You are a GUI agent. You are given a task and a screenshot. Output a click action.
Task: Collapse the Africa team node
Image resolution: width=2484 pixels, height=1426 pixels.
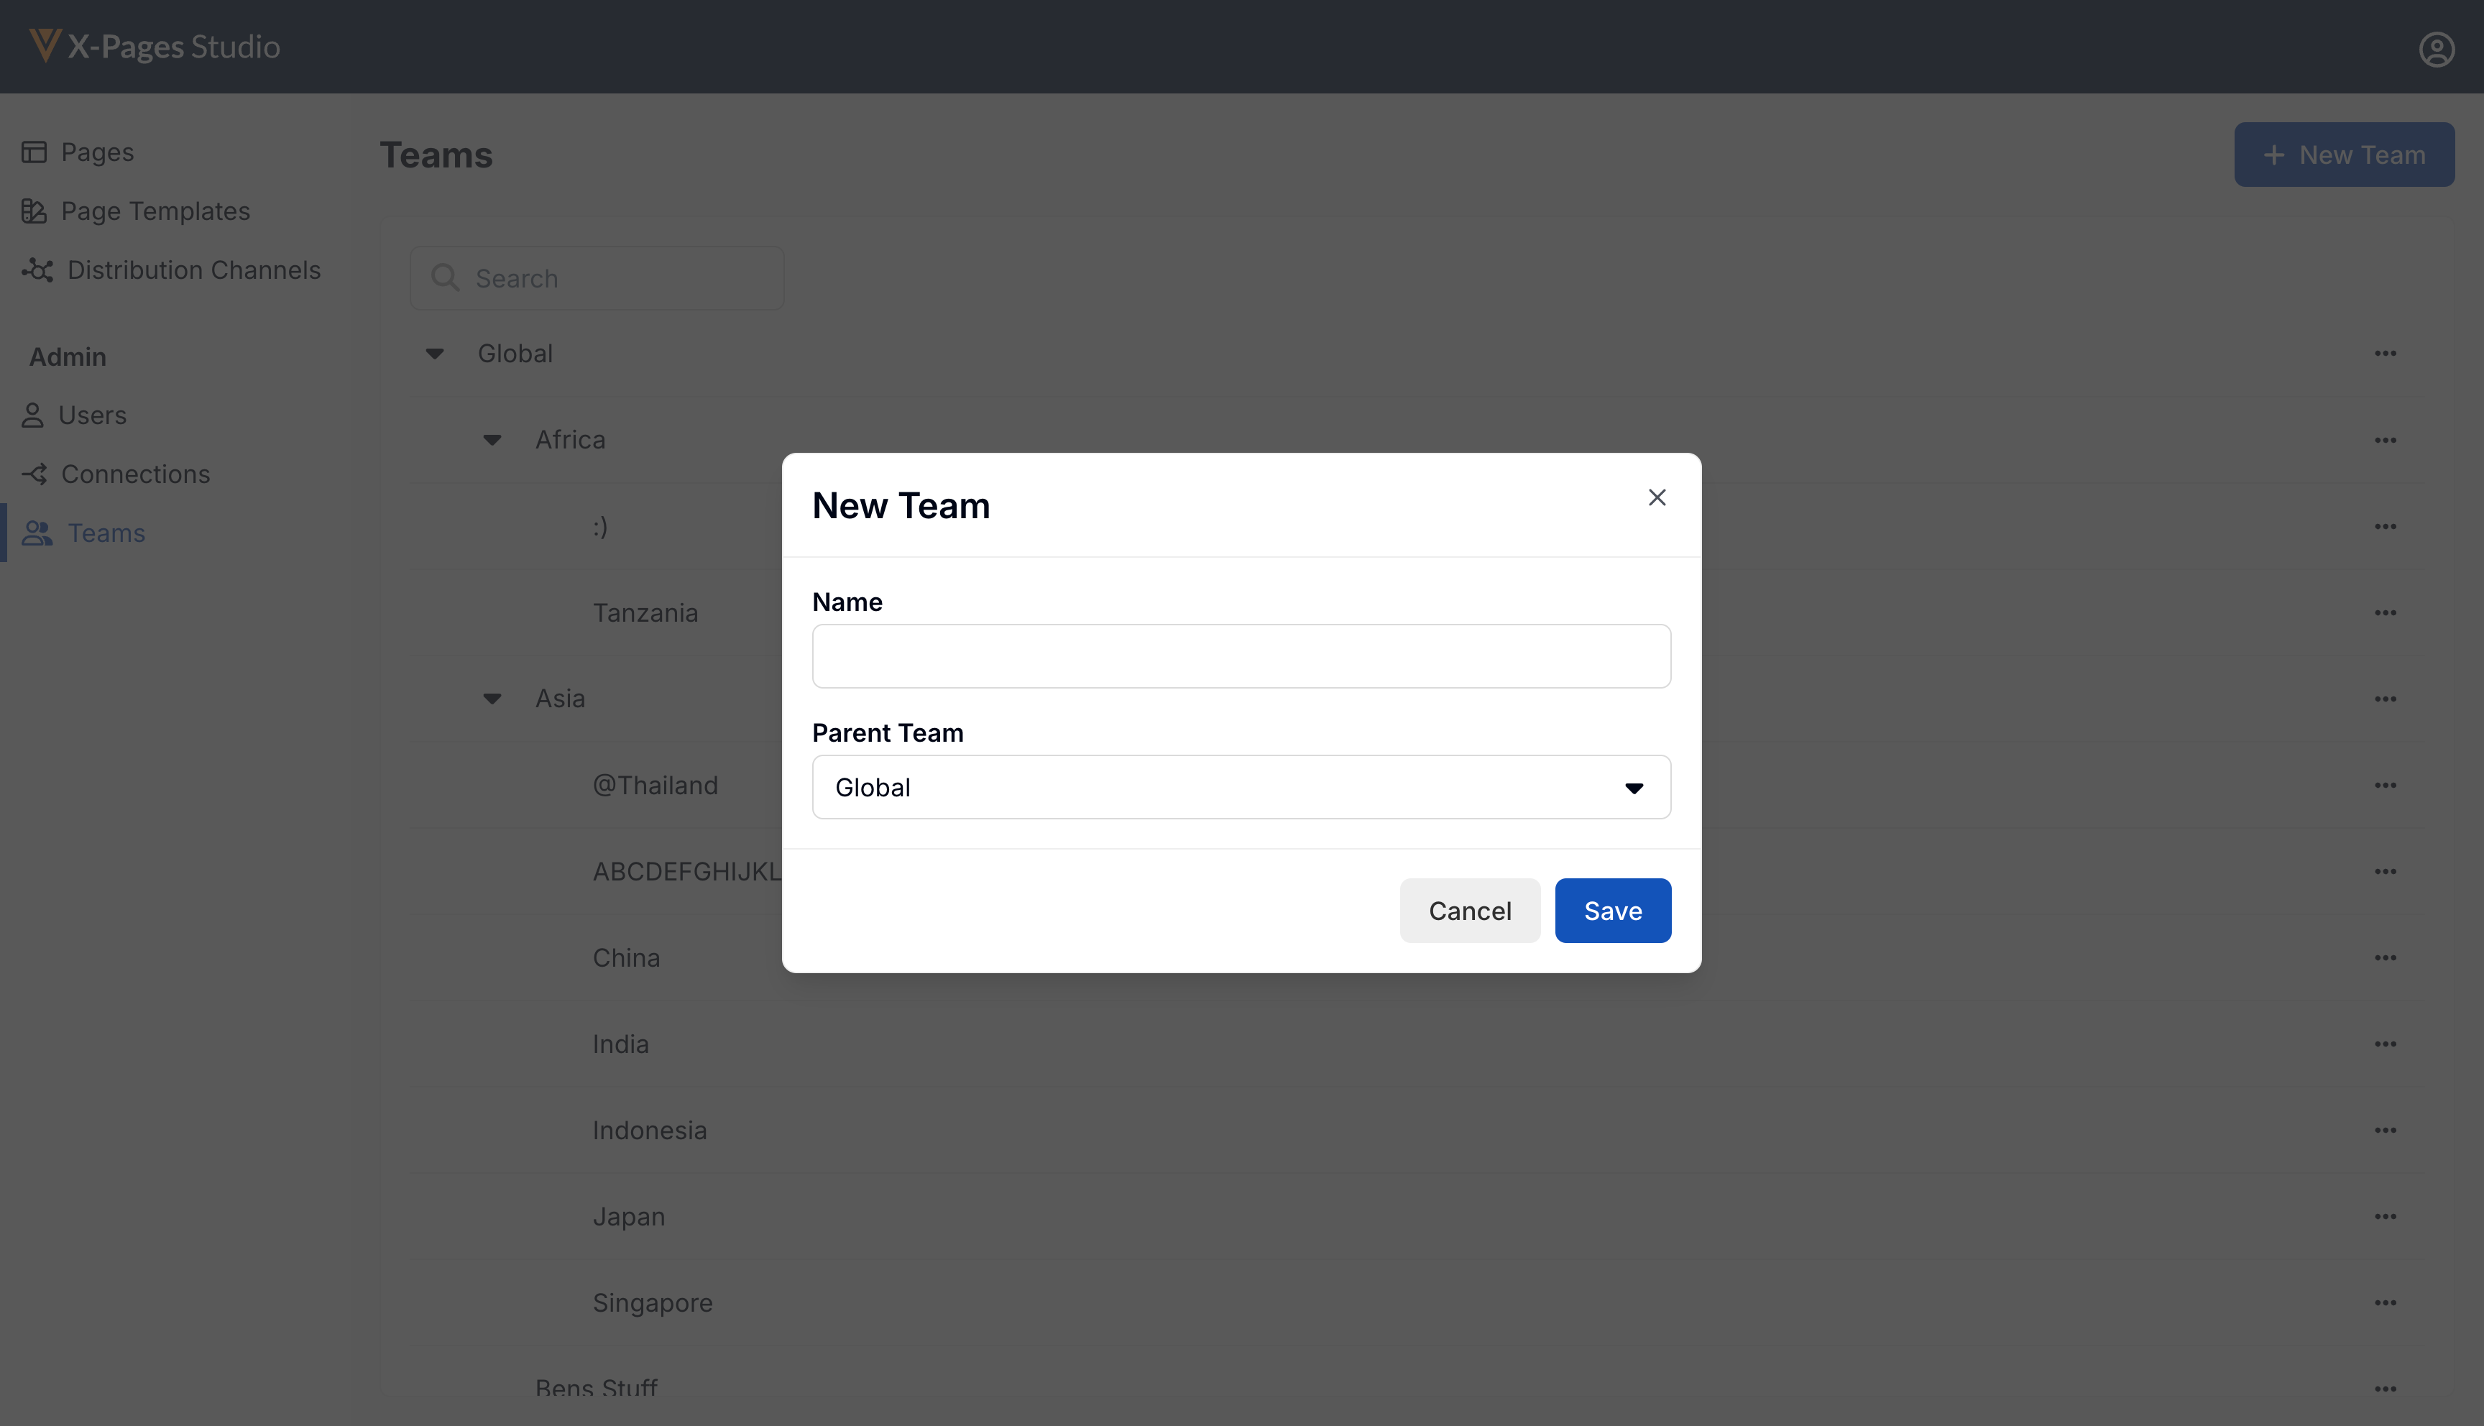coord(492,440)
